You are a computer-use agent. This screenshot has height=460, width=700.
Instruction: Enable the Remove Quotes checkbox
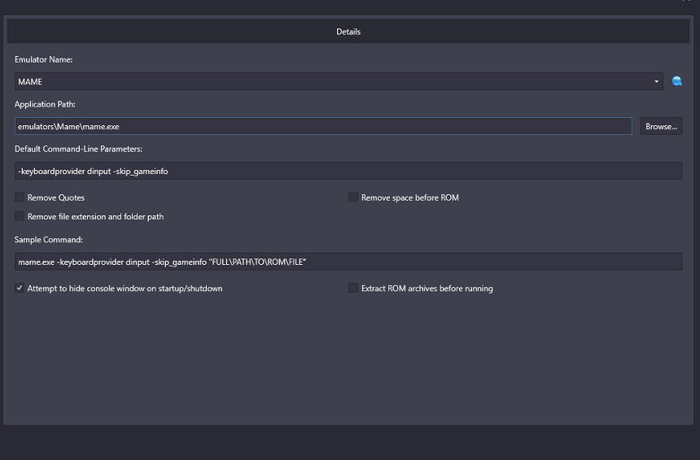click(20, 197)
